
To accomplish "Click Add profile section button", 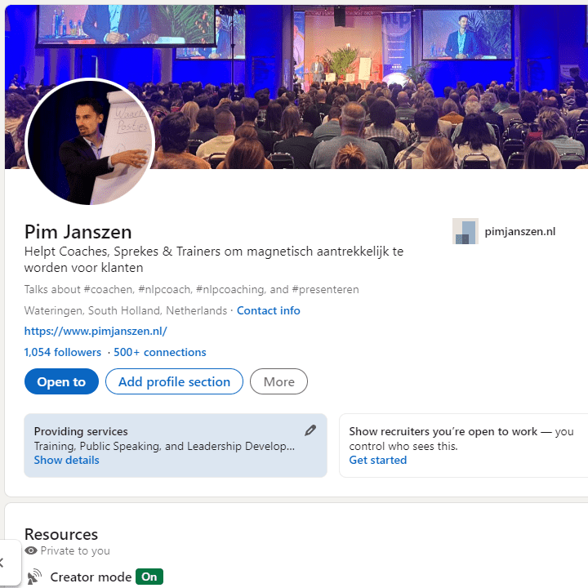I will (175, 381).
